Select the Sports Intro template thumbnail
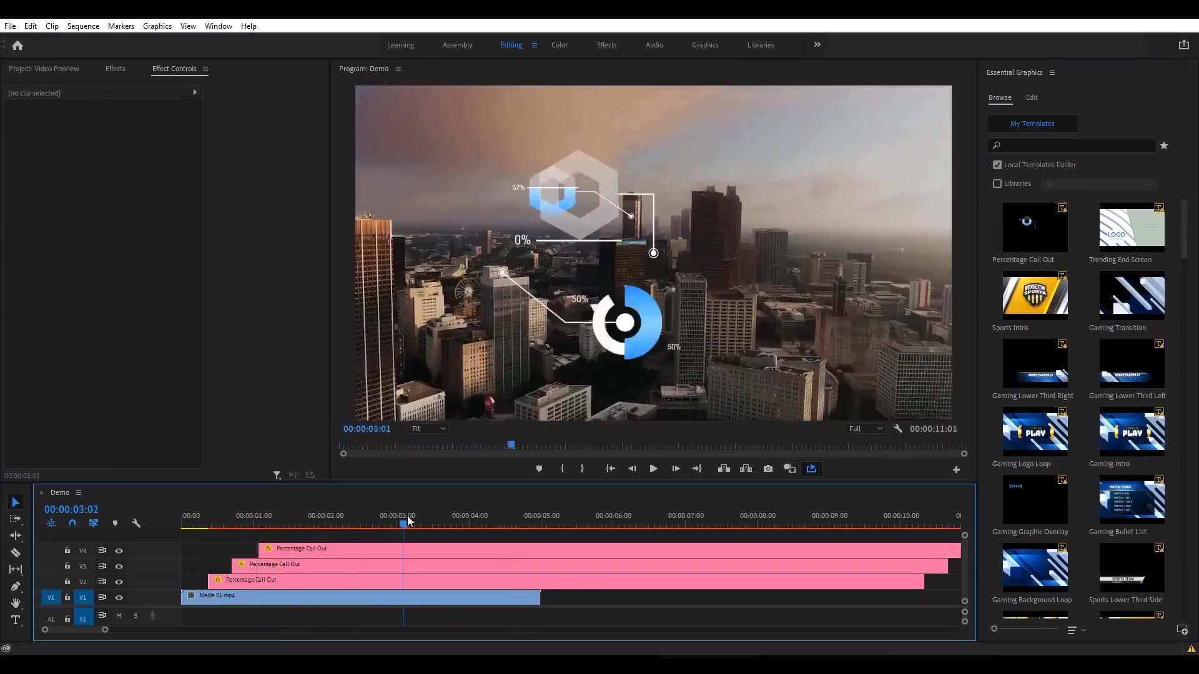 coord(1035,296)
